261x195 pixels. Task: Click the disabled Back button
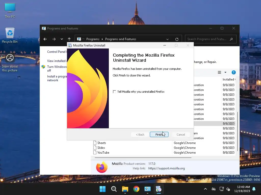140,135
